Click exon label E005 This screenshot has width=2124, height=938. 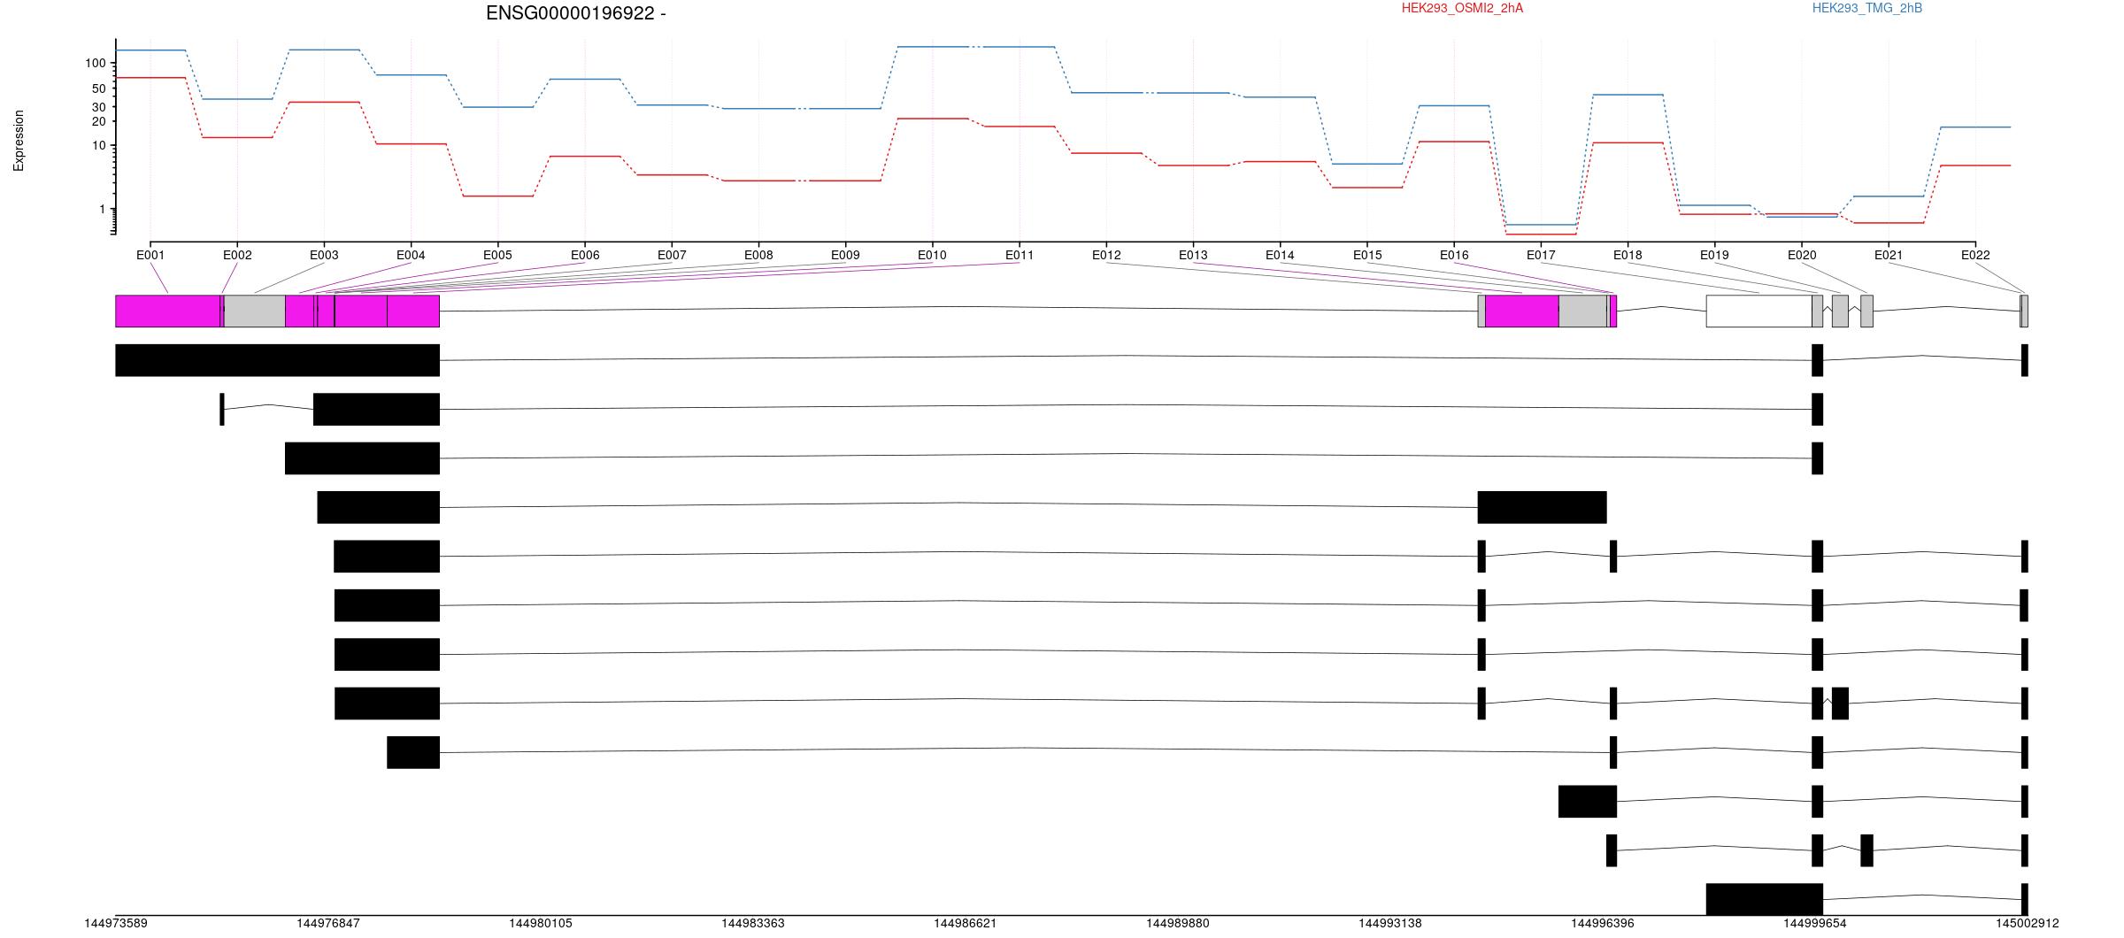pyautogui.click(x=497, y=255)
